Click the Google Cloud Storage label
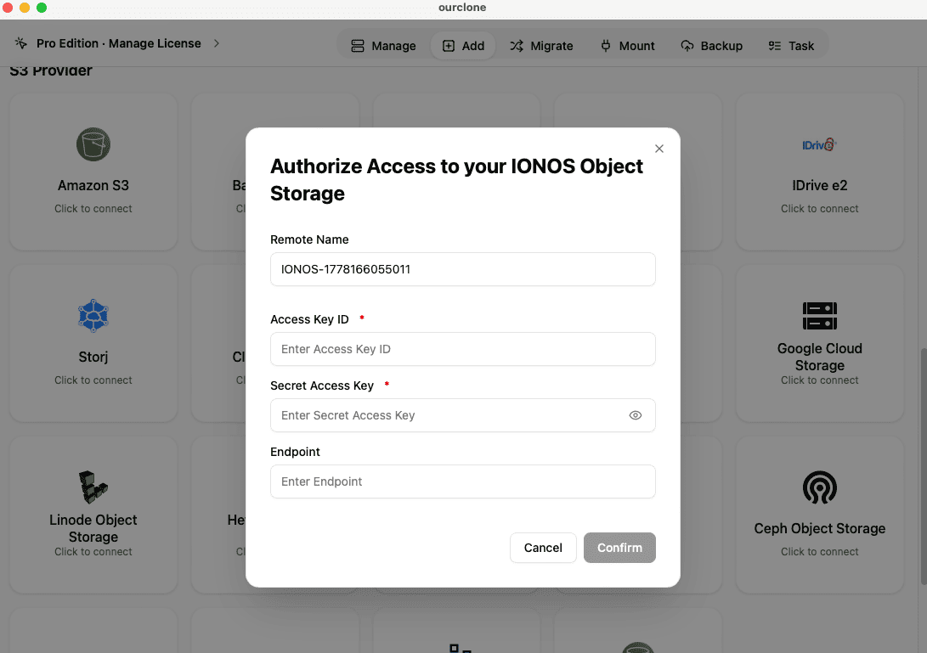Image resolution: width=927 pixels, height=653 pixels. (x=819, y=357)
